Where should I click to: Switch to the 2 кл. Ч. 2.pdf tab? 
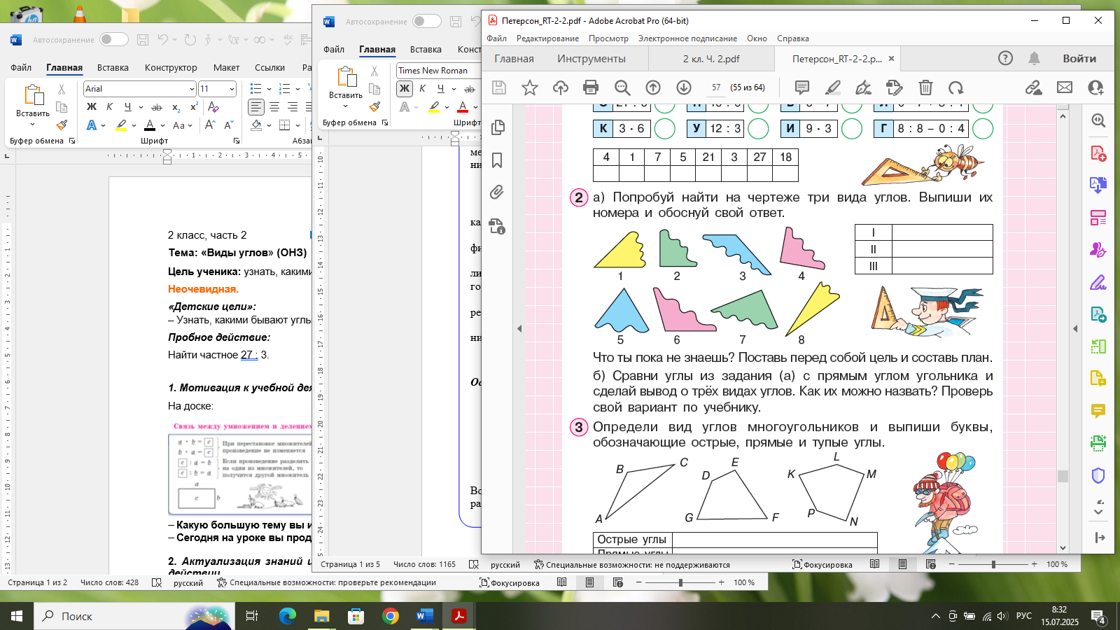(x=711, y=59)
